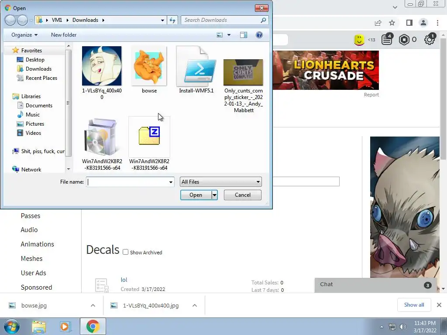The height and width of the screenshot is (335, 447).
Task: Click Report link under Lionhearts Crusade ad
Action: coord(371,95)
